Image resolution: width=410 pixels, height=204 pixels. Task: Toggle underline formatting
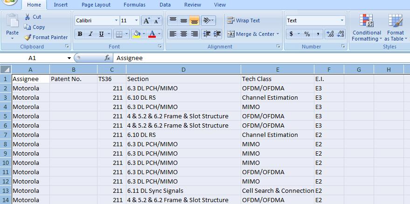(101, 34)
